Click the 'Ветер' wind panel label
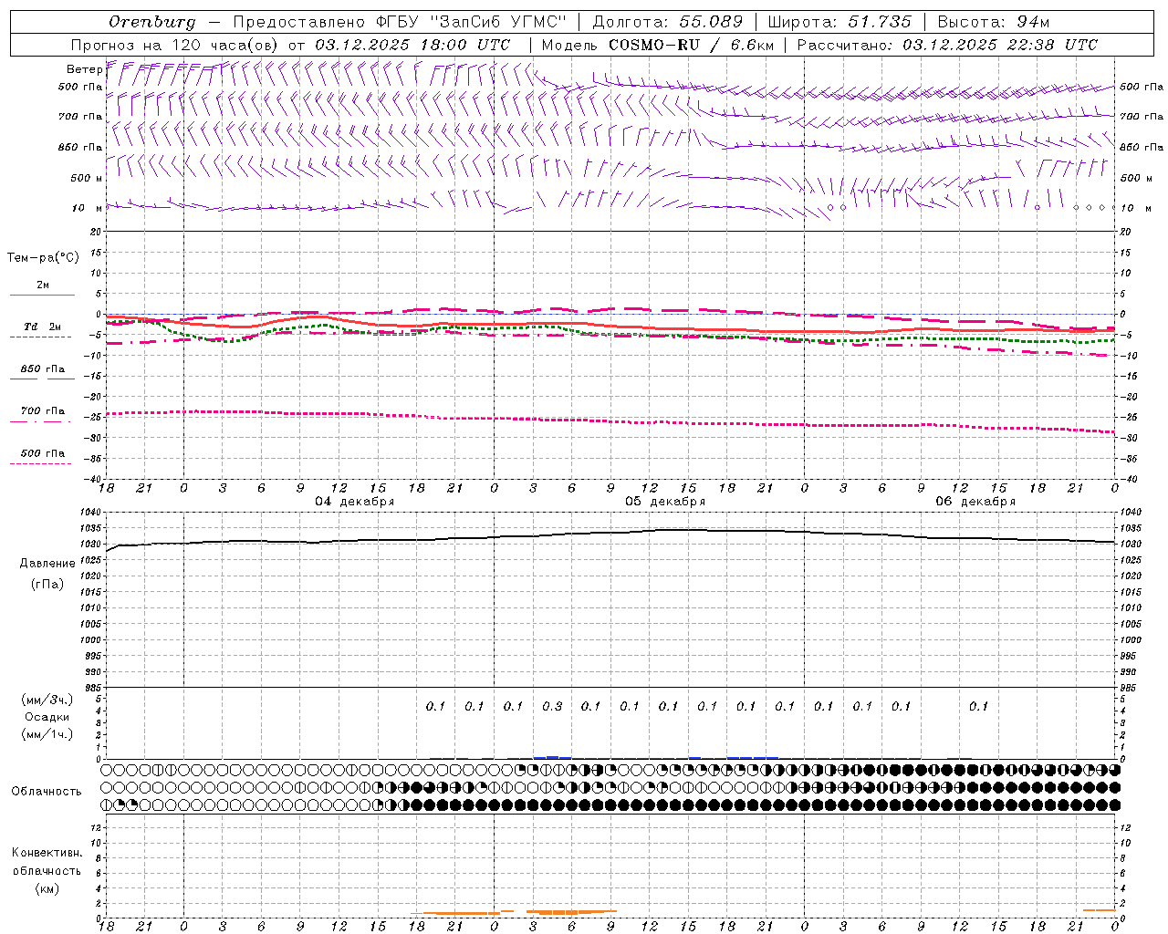 point(84,69)
